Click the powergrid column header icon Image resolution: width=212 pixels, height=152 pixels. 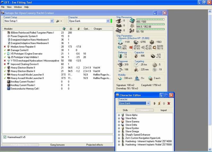click(71, 29)
